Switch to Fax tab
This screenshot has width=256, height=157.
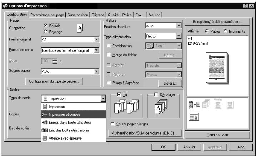pyautogui.click(x=140, y=15)
